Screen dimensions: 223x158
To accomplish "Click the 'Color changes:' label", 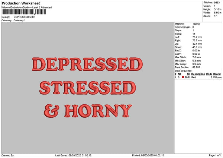I will [183, 27].
